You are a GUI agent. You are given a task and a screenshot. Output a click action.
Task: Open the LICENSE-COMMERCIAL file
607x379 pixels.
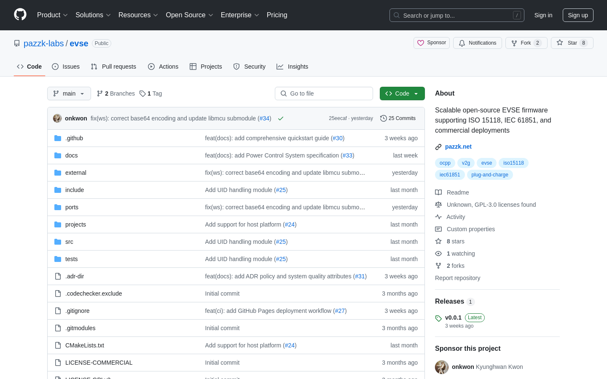tap(99, 363)
